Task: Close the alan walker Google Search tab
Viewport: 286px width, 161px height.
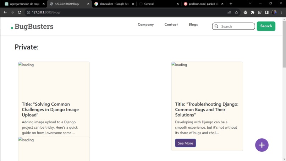Action: point(133,4)
